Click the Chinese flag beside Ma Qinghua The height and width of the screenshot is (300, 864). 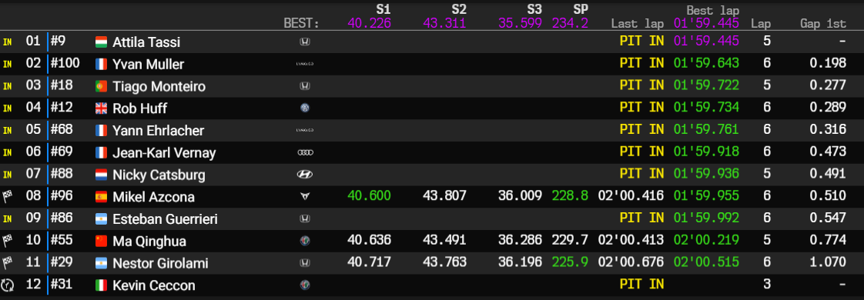[101, 241]
